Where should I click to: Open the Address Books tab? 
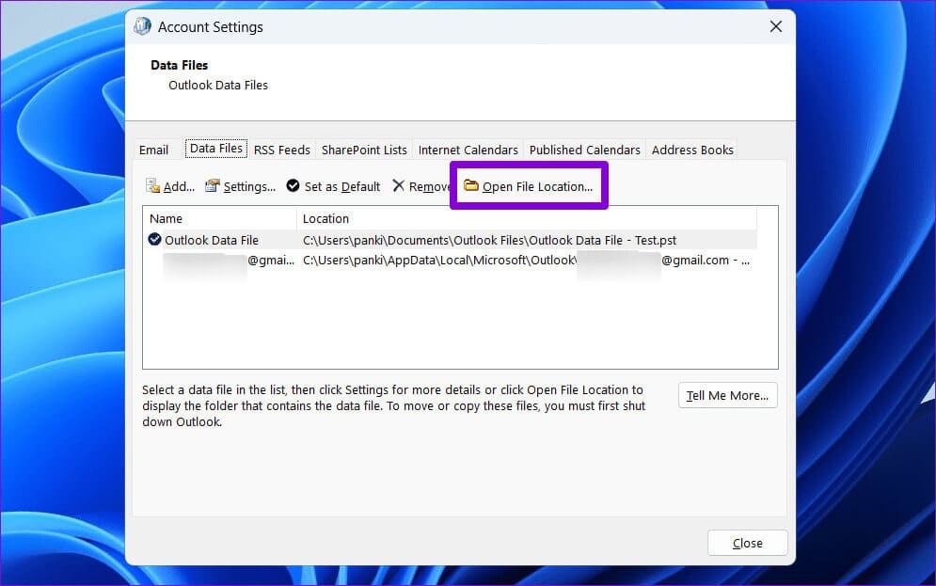(692, 150)
